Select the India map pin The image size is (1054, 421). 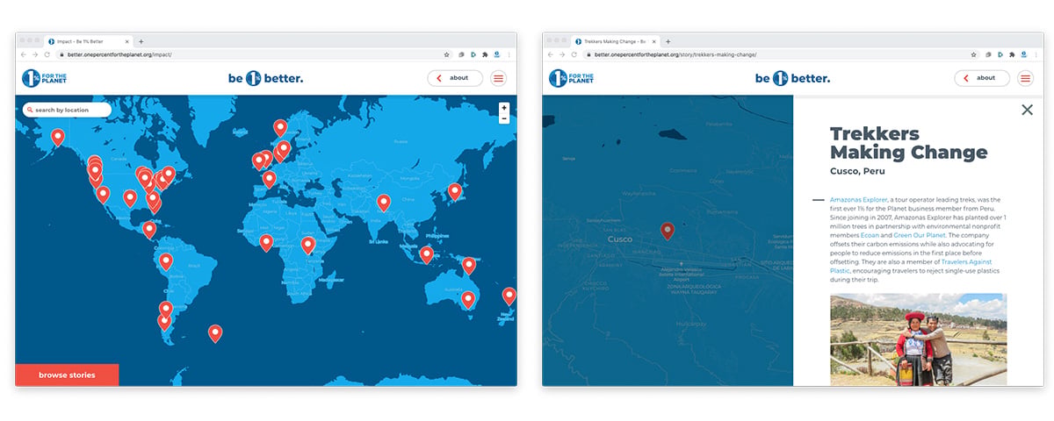click(384, 203)
